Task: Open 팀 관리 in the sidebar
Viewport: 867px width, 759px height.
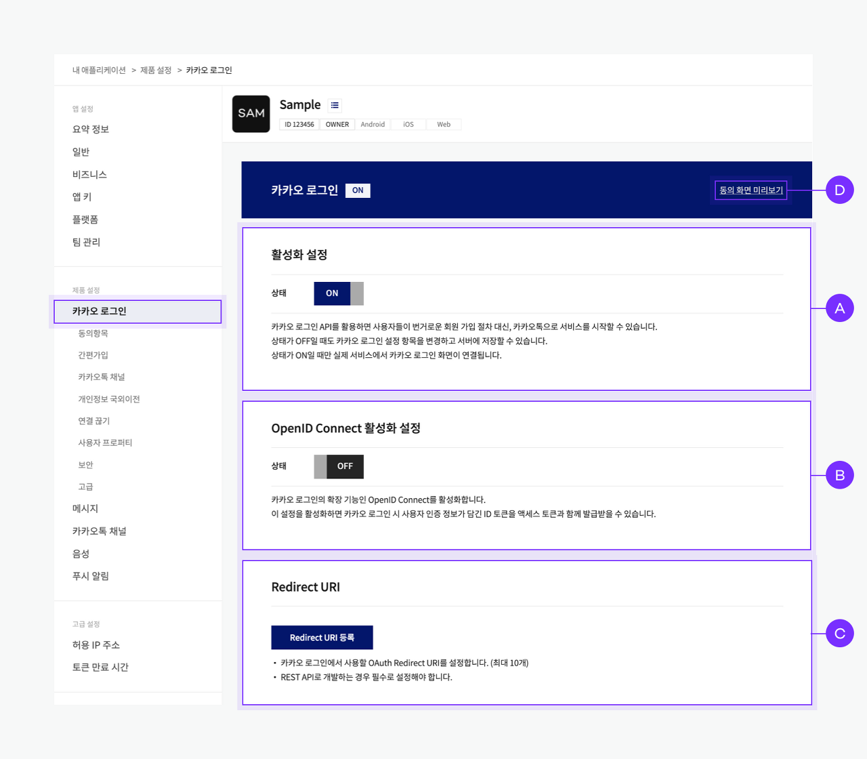Action: [x=86, y=242]
